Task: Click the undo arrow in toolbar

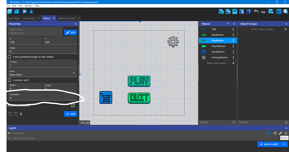Action: click(x=256, y=11)
